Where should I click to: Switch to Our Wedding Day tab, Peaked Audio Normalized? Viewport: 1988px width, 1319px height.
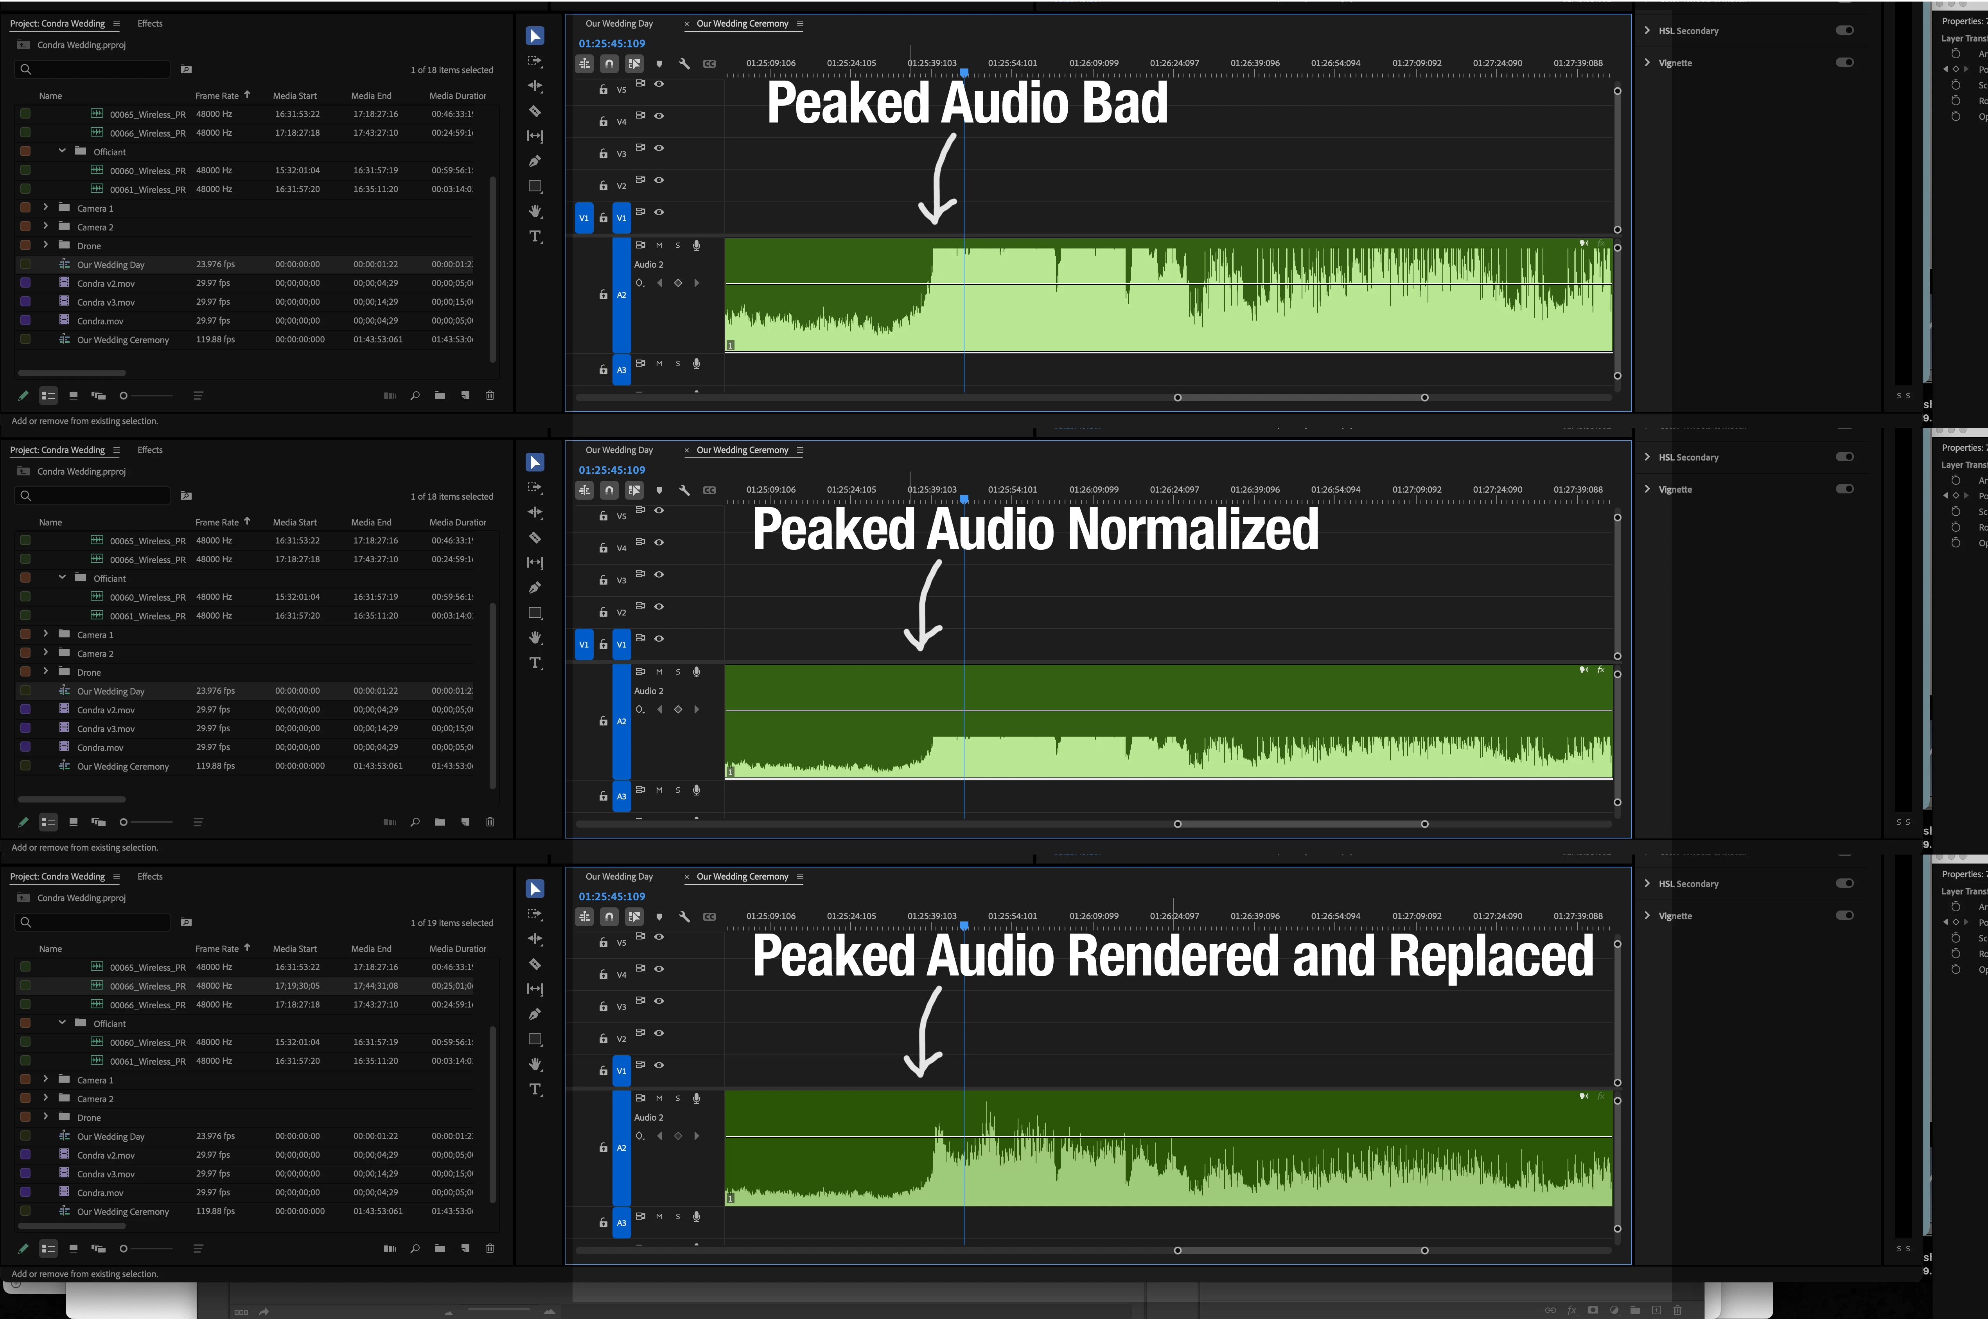[619, 450]
